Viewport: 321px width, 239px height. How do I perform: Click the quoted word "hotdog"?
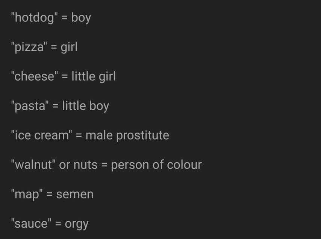coord(34,18)
